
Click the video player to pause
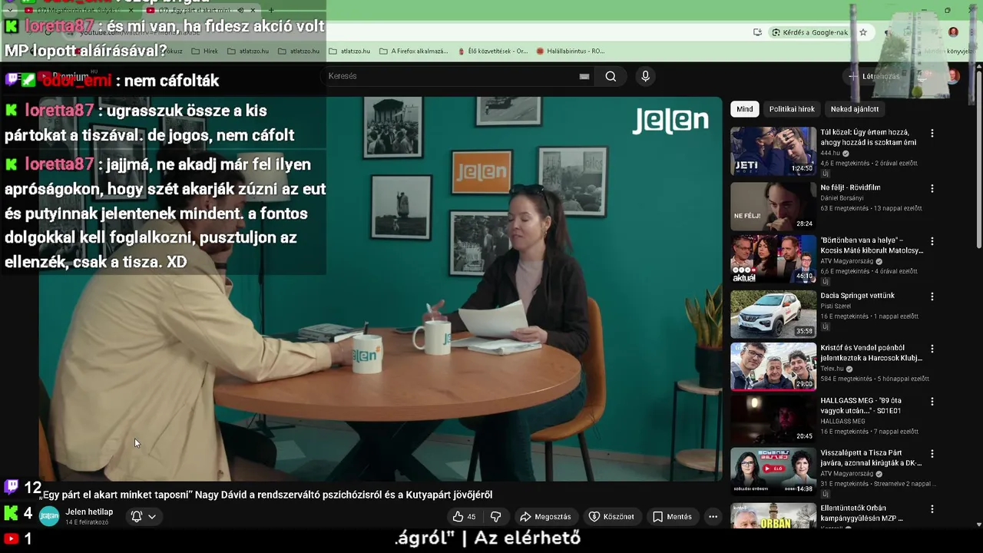[x=380, y=289]
